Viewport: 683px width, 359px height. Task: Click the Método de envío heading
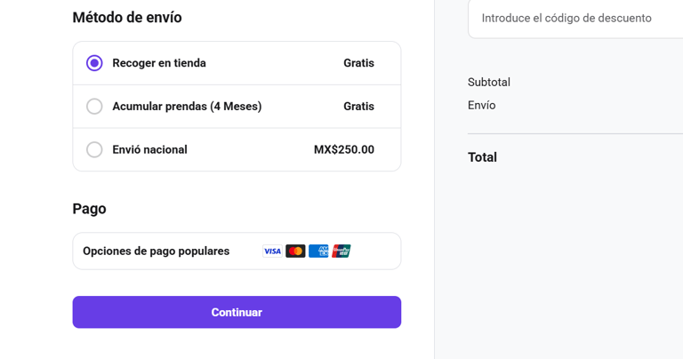(x=127, y=18)
